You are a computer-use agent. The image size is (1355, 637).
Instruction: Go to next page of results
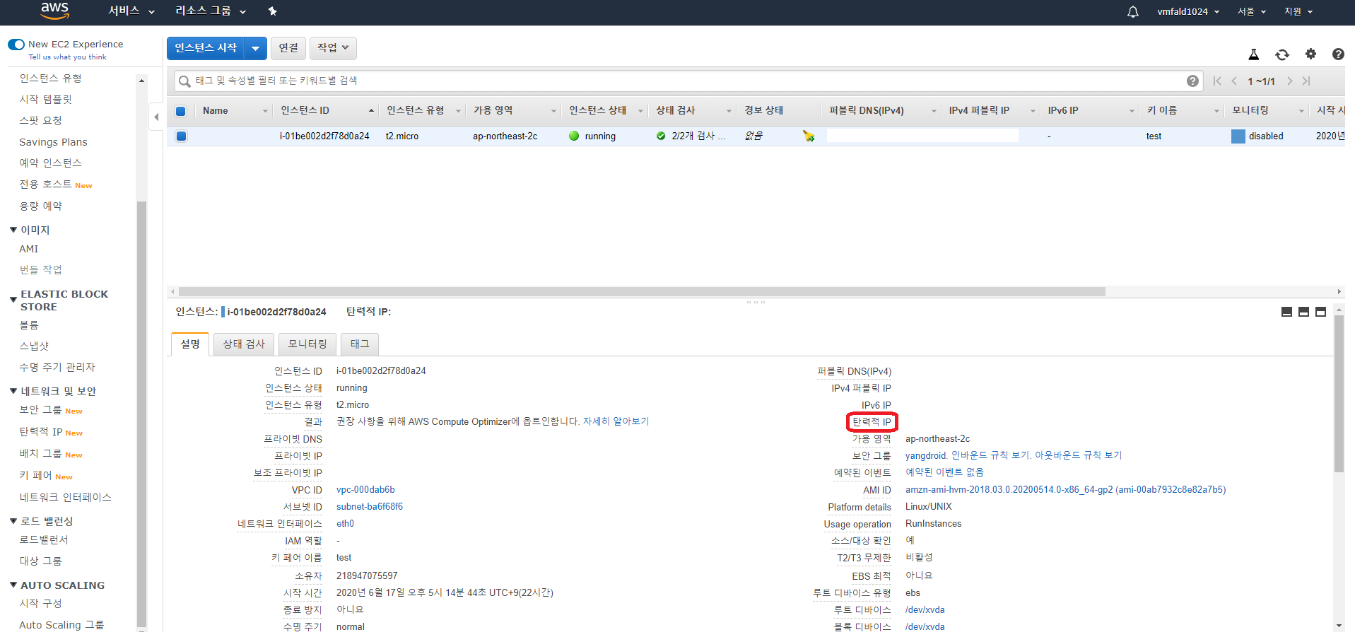[x=1290, y=81]
